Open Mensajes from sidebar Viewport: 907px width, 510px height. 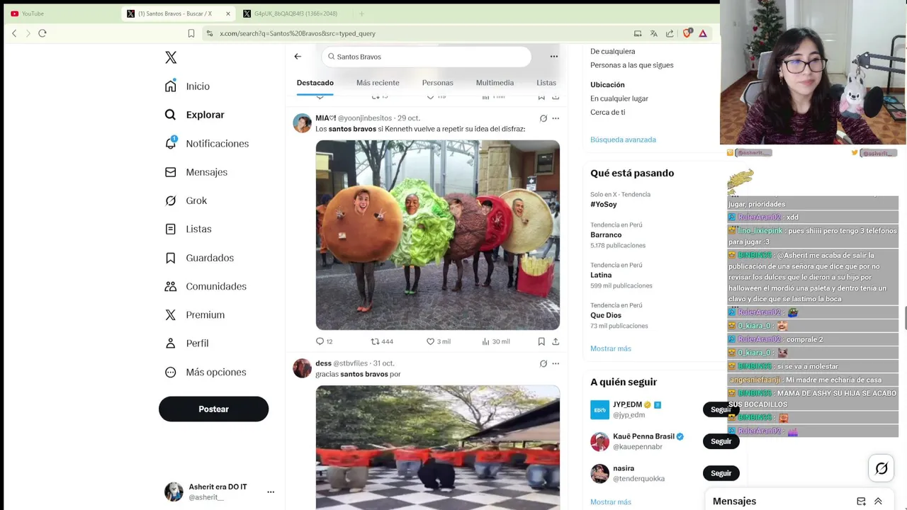196,172
